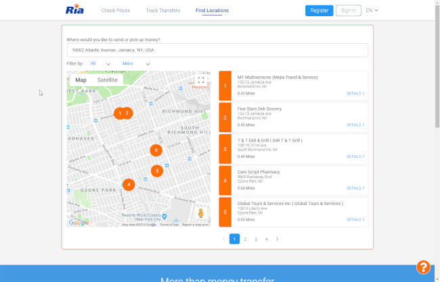The height and width of the screenshot is (282, 440).
Task: Click the 108-19 101st Ave address text
Action: click(x=252, y=146)
